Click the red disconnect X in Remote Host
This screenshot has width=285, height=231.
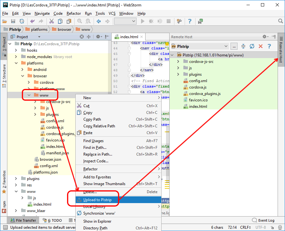click(x=261, y=46)
